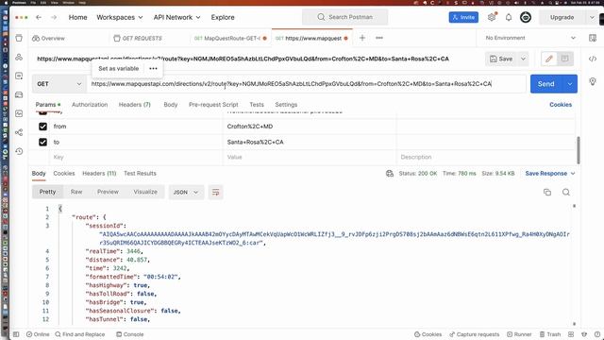604x340 pixels.
Task: Open the environment quick look icon
Action: pyautogui.click(x=593, y=38)
